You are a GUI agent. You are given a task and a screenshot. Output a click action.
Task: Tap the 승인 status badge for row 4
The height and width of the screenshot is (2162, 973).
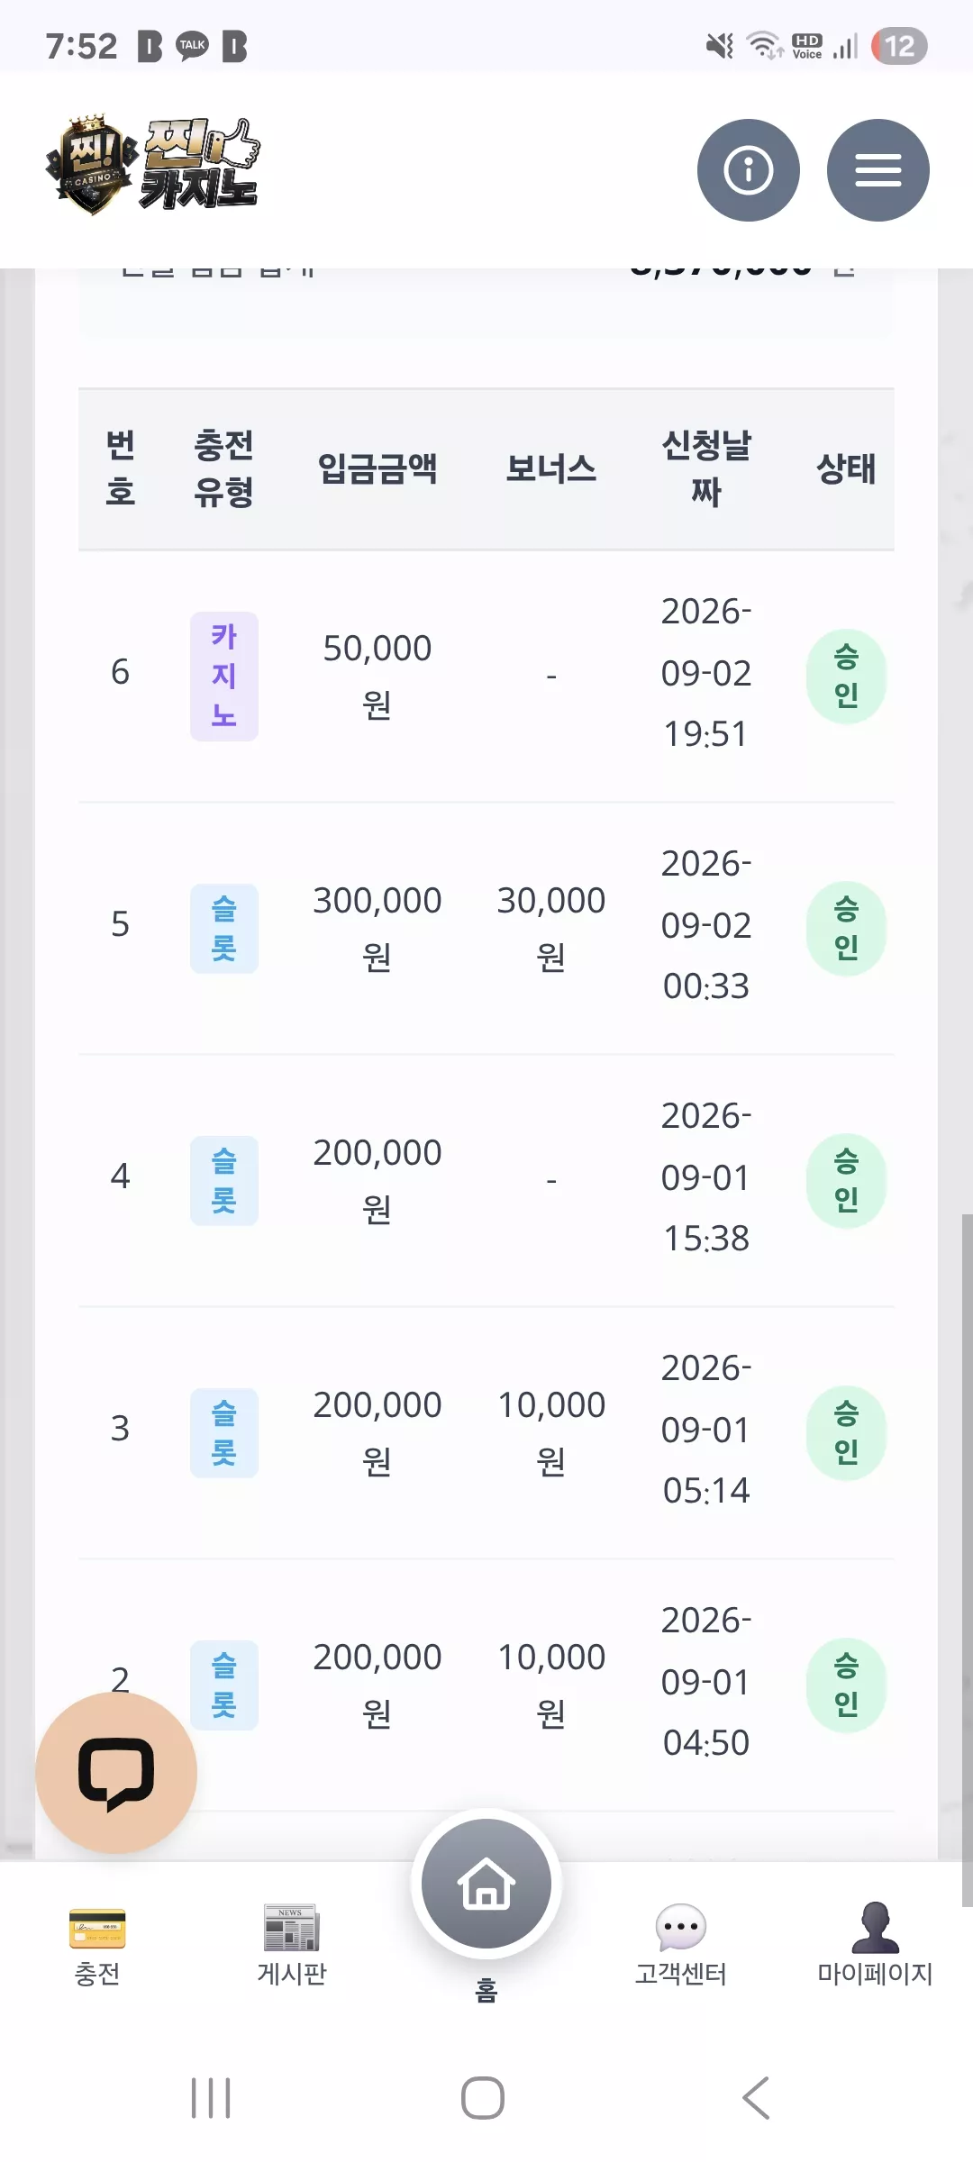pyautogui.click(x=846, y=1181)
